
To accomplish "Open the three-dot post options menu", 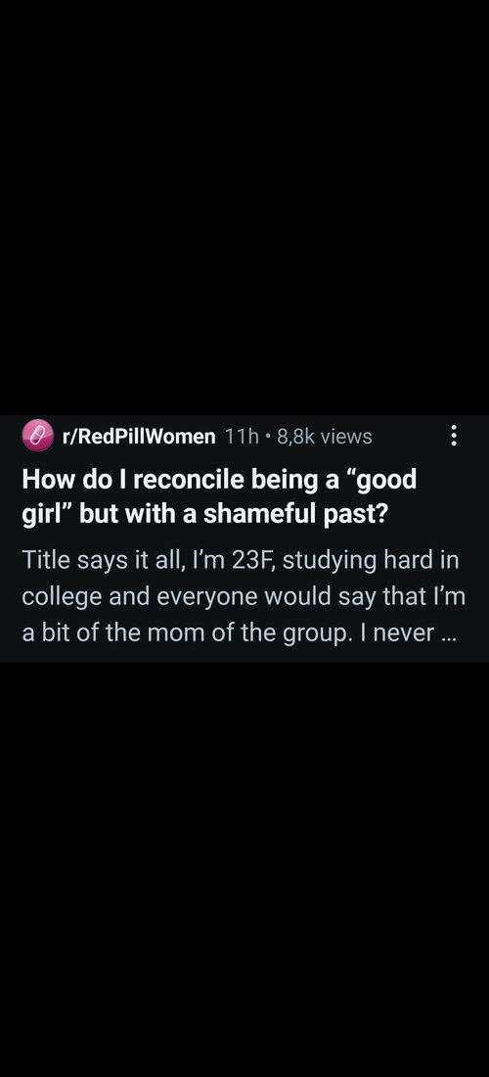I will [453, 436].
